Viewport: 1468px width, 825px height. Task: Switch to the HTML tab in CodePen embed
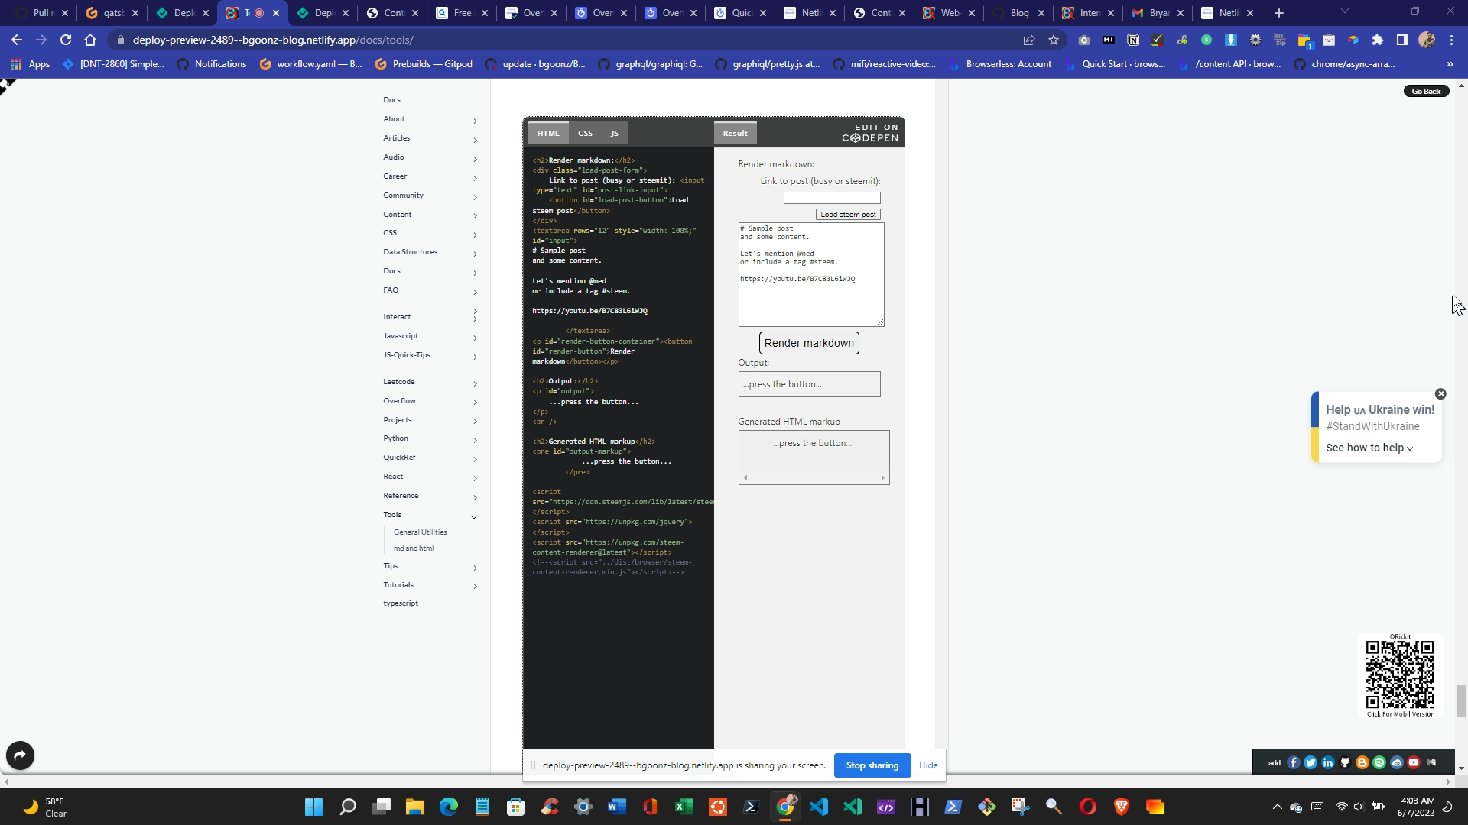point(548,133)
